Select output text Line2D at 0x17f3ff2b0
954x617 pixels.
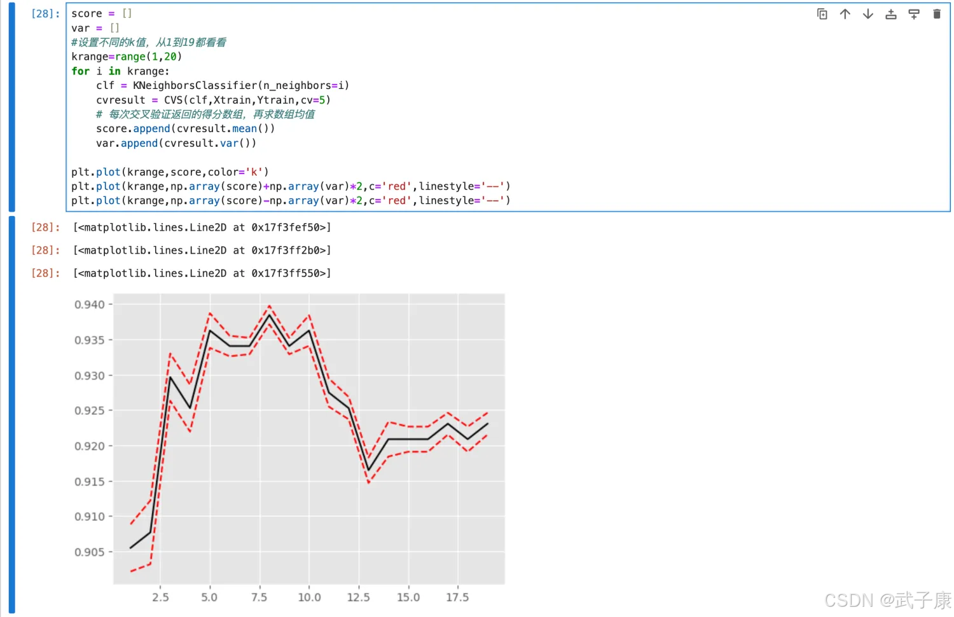point(202,250)
